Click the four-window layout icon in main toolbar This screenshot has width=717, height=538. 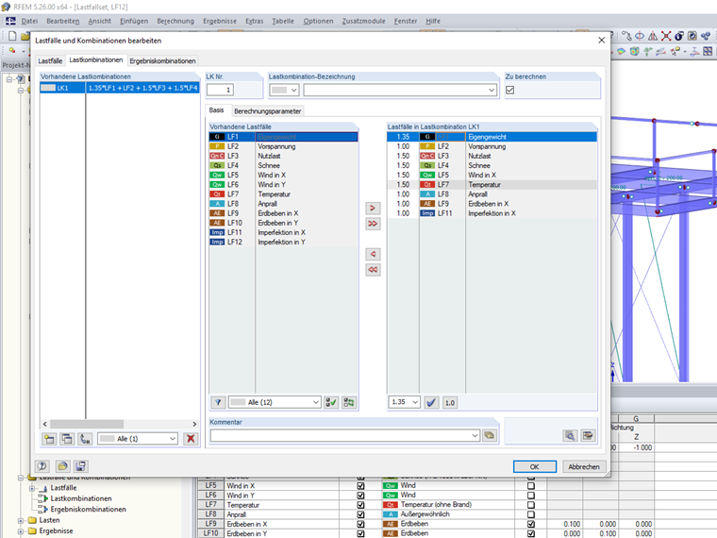[708, 51]
